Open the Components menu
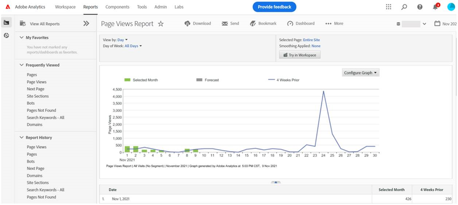 pyautogui.click(x=117, y=7)
